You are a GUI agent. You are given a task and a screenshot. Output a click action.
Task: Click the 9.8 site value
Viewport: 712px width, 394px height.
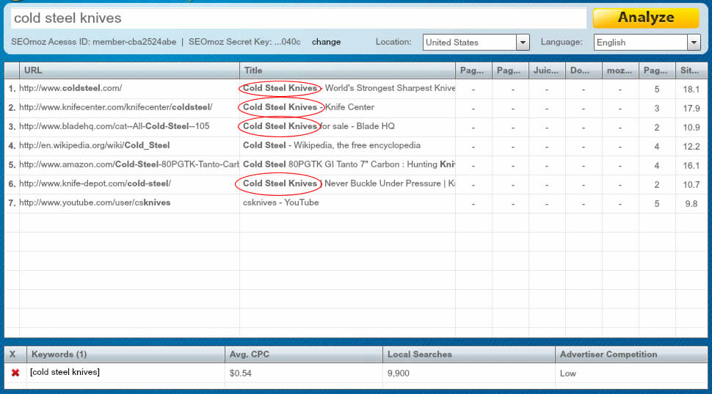pos(691,204)
